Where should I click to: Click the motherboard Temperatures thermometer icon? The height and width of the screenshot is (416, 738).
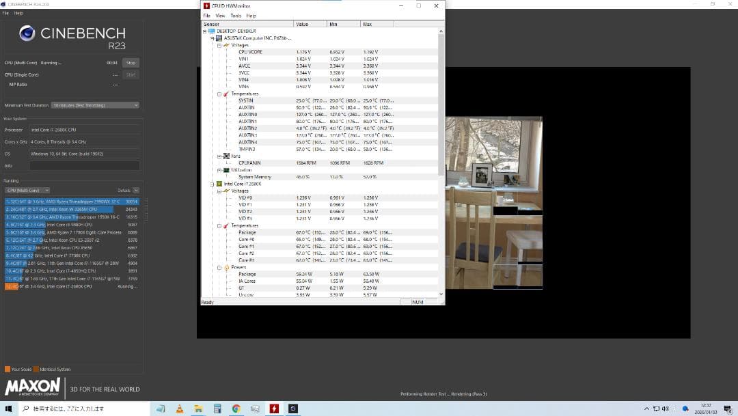226,94
